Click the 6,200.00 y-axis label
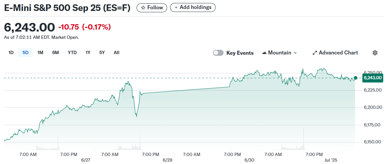 point(373,108)
